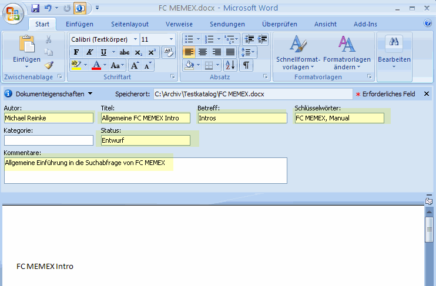
Task: Align text right
Action: click(x=216, y=52)
